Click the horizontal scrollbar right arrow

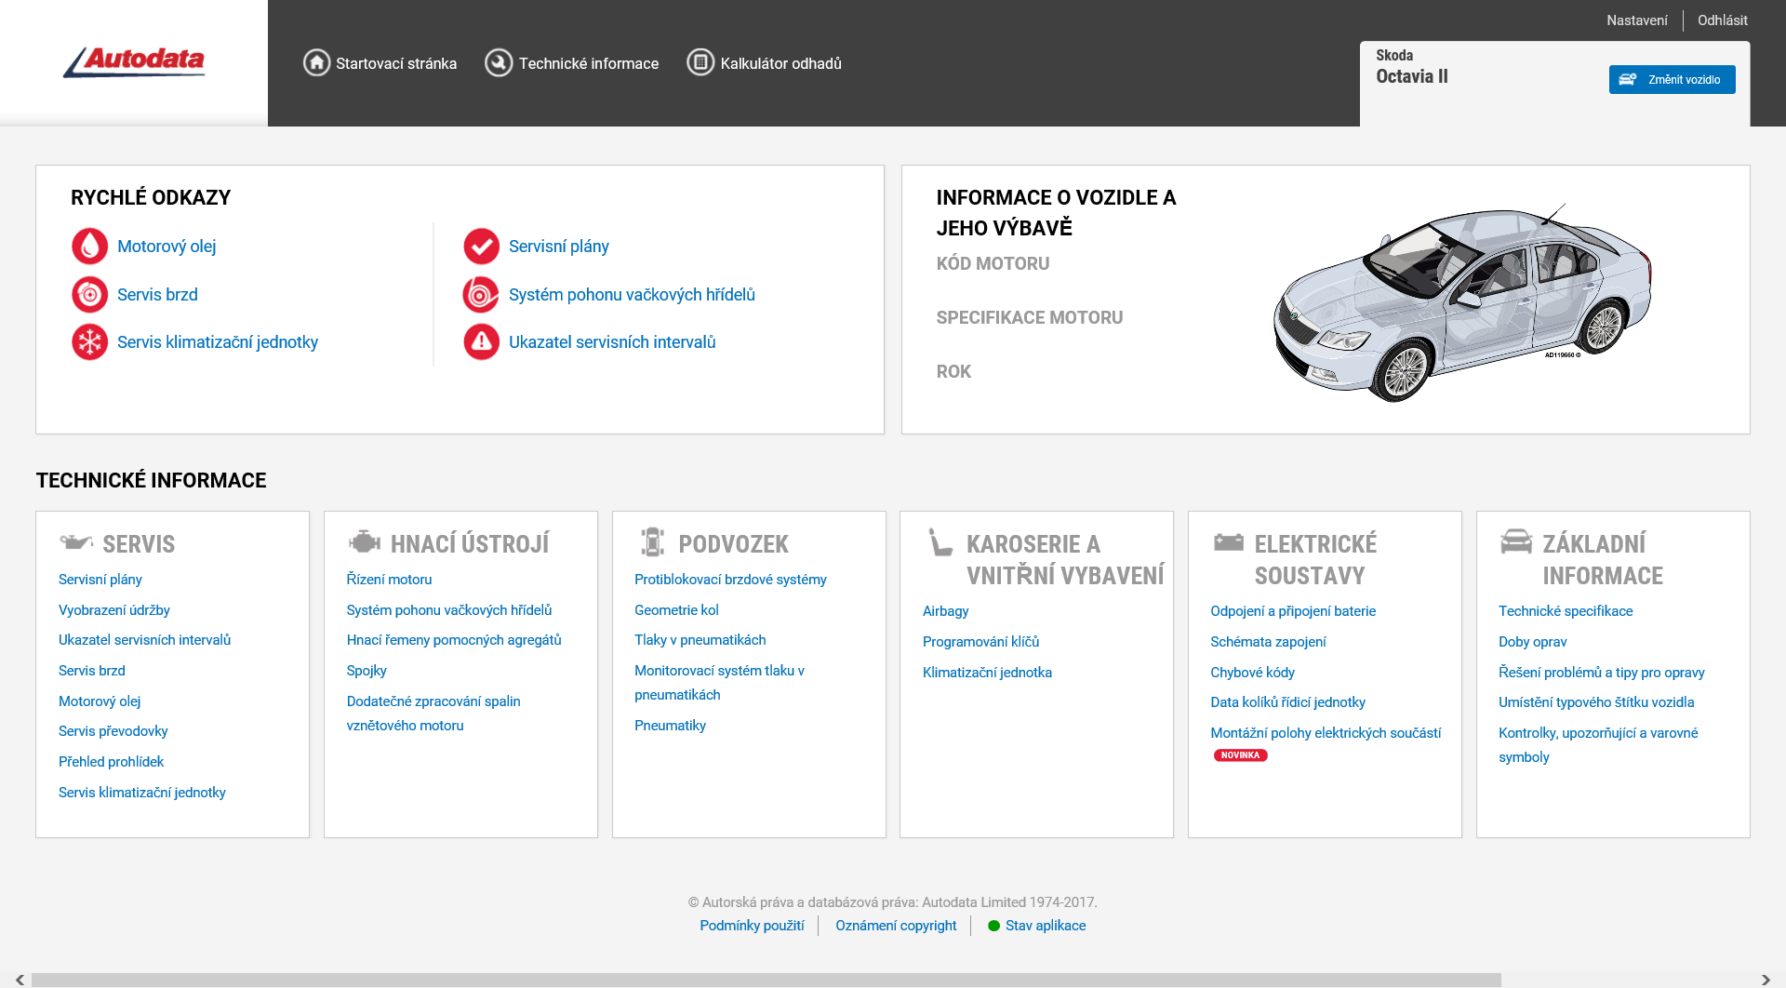coord(1766,980)
